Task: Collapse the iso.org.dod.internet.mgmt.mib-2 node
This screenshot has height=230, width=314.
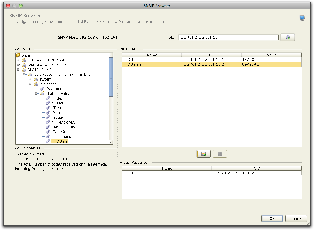Action: [24, 74]
